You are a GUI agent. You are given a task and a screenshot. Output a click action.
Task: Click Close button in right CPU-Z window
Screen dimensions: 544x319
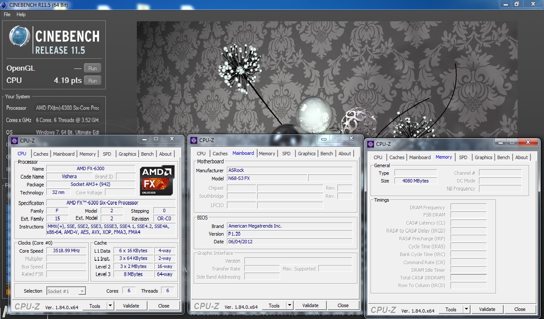[x=520, y=309]
